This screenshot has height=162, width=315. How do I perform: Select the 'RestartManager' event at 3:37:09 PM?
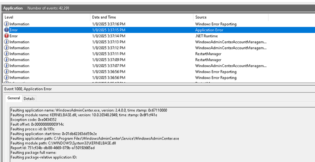coord(208,60)
